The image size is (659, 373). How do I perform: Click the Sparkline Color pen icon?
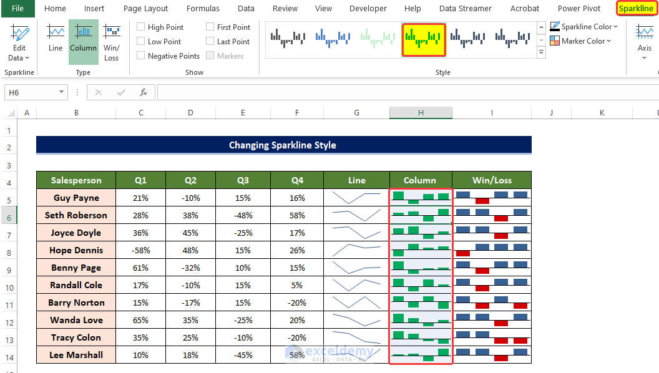pyautogui.click(x=555, y=26)
